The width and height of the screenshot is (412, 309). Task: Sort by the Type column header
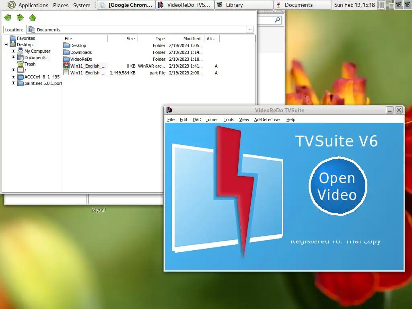coord(153,39)
